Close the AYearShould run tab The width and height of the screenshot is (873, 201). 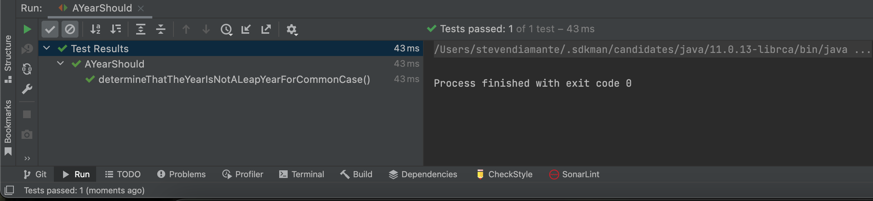point(141,8)
